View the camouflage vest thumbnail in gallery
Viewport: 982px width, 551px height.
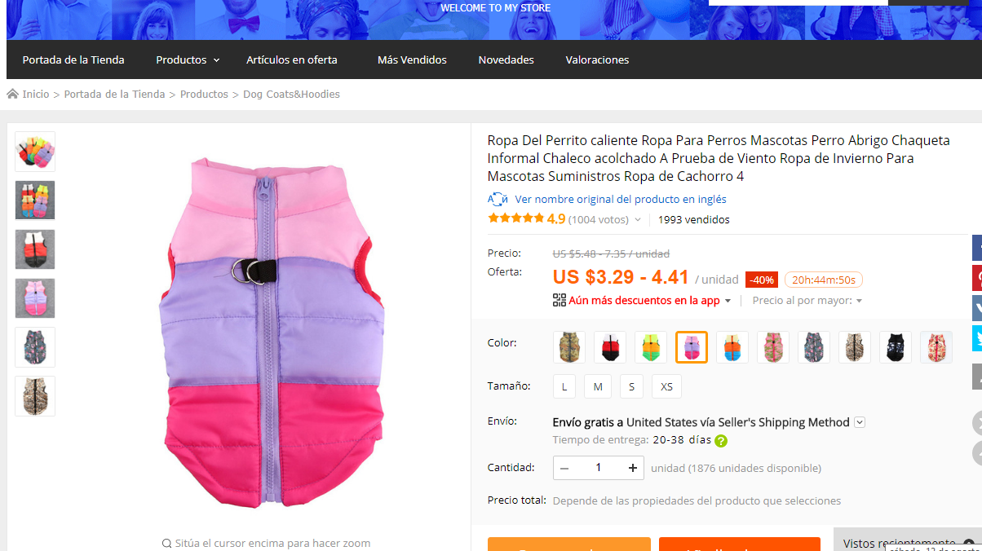(x=35, y=396)
